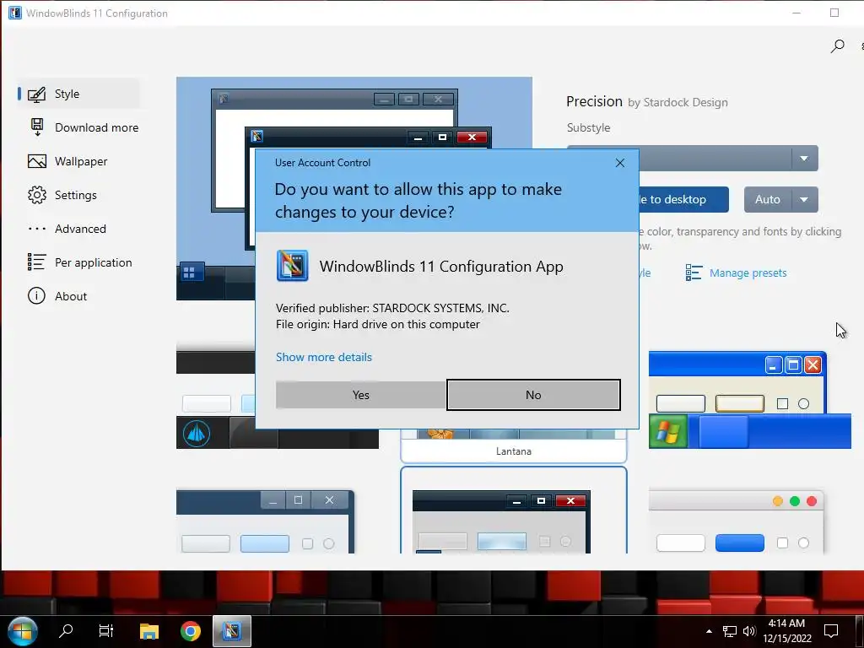Select the Precision style preview

[x=354, y=188]
